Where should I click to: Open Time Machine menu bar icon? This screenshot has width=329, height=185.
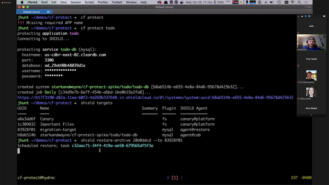click(x=279, y=2)
